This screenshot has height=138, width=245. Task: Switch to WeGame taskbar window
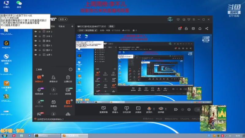(47, 136)
